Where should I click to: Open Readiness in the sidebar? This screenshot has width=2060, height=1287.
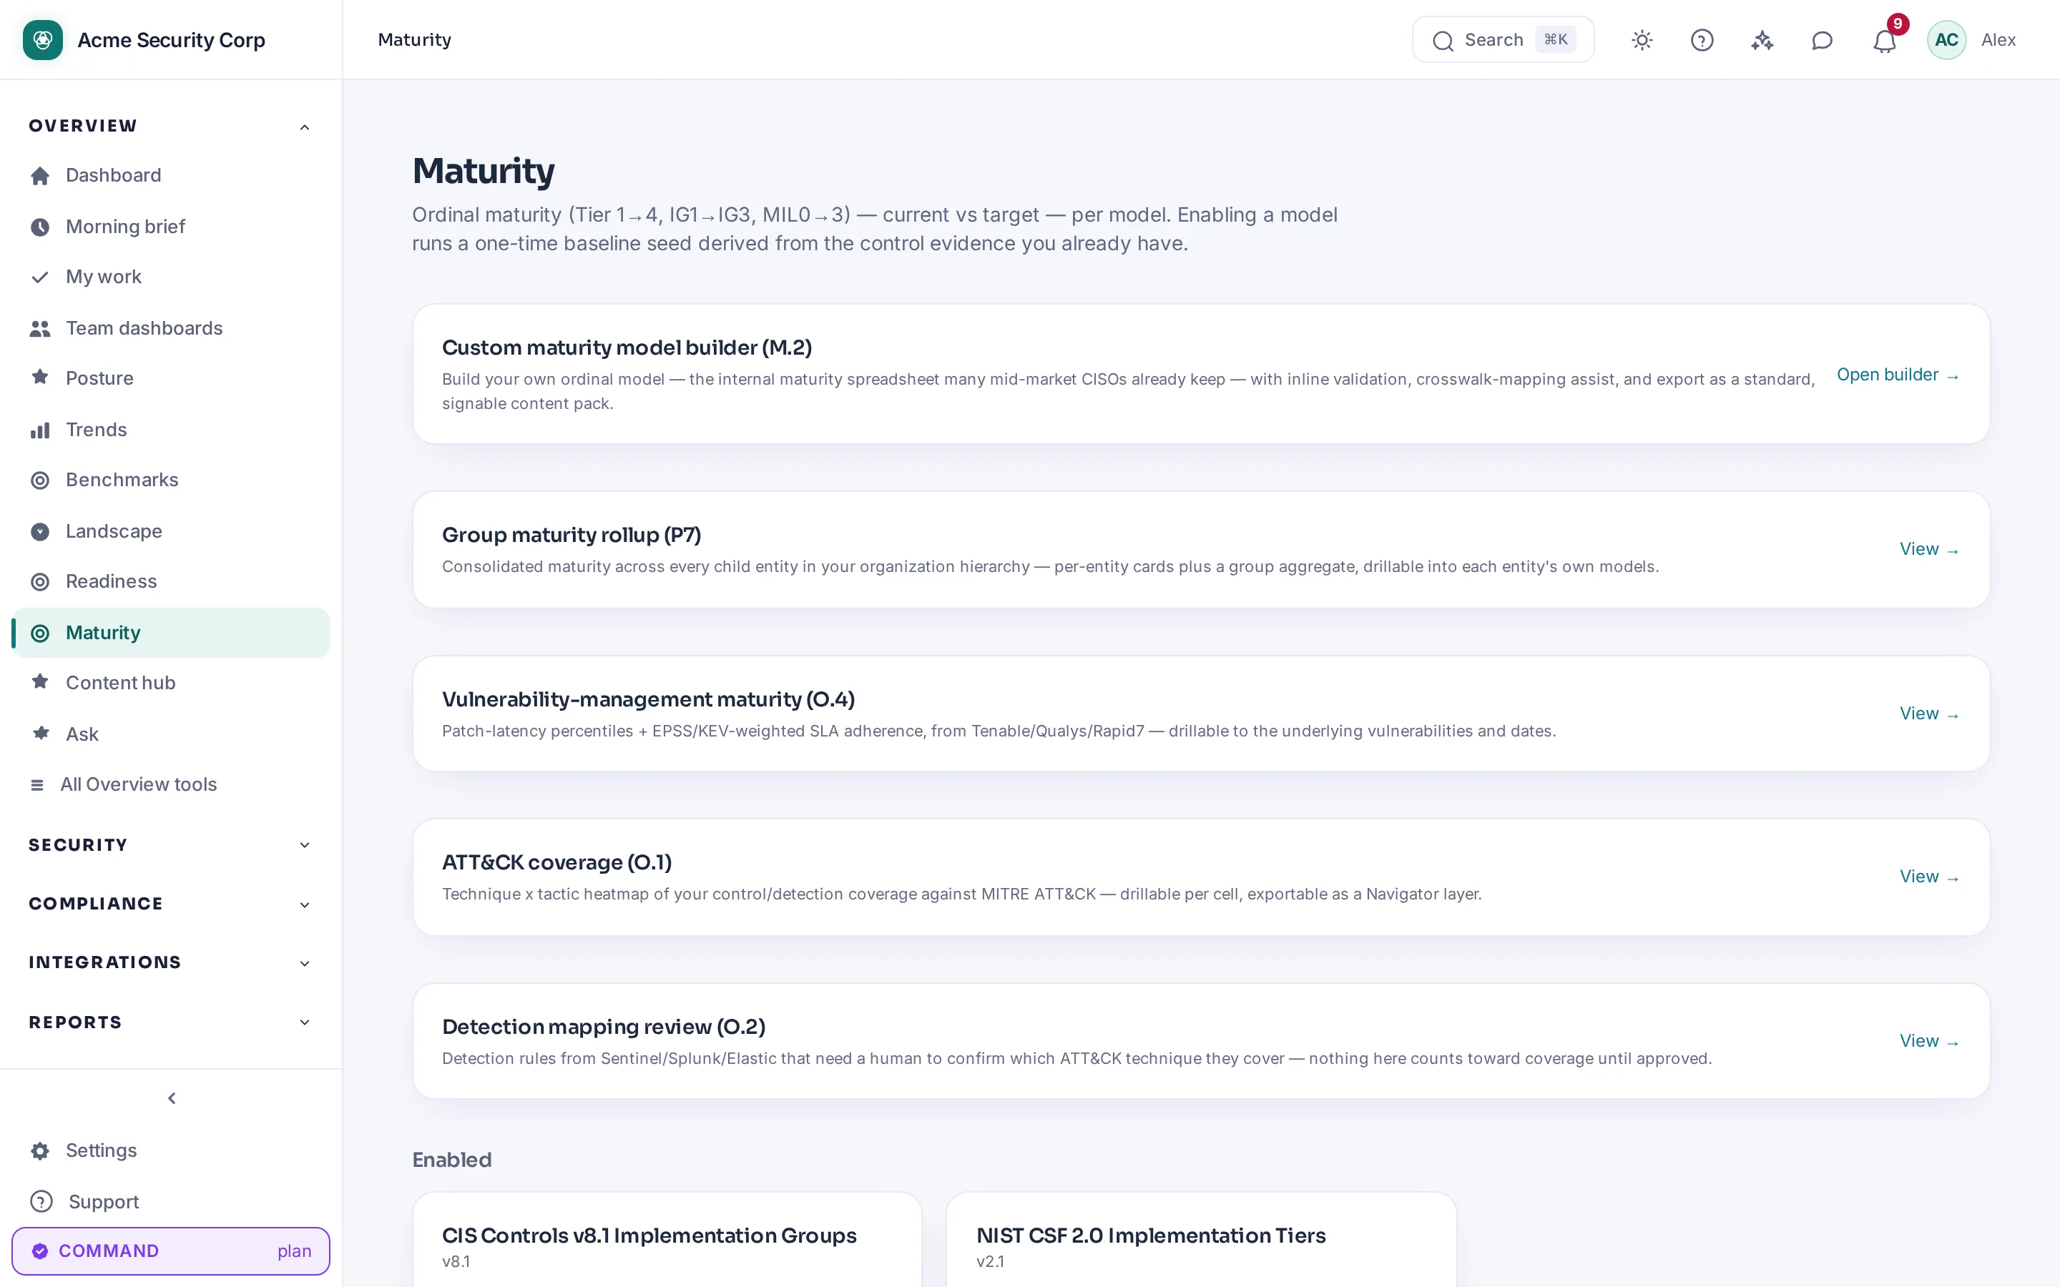tap(170, 581)
